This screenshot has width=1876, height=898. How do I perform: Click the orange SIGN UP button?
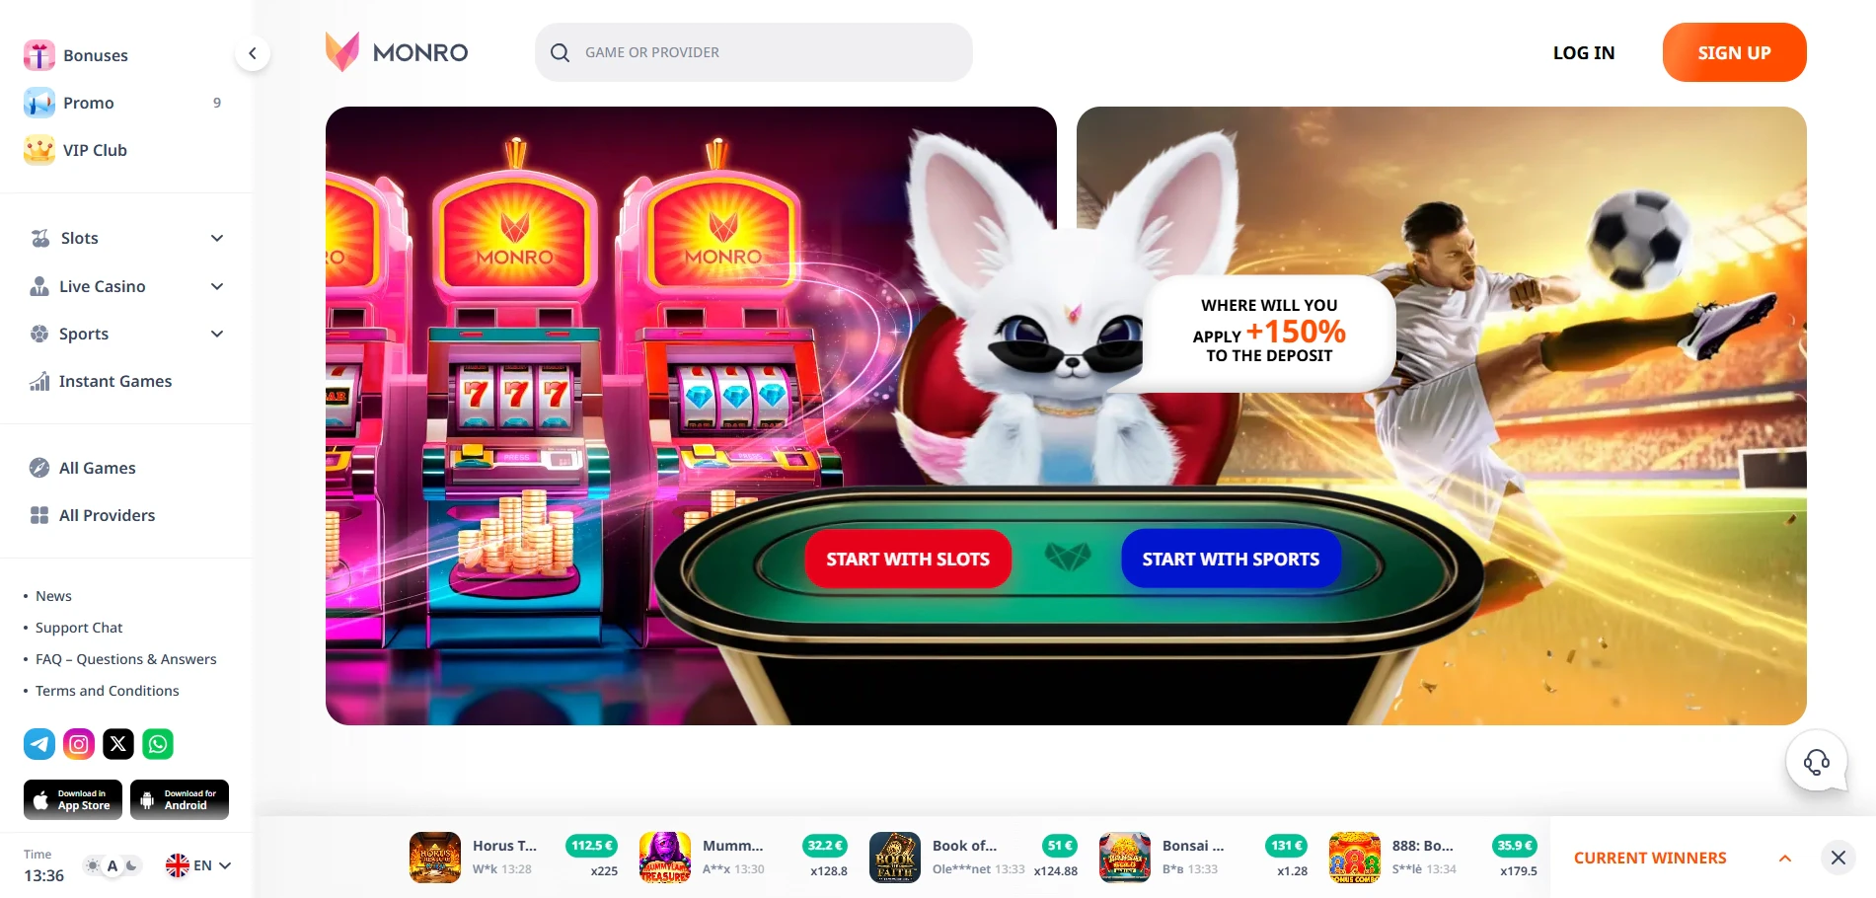coord(1734,52)
